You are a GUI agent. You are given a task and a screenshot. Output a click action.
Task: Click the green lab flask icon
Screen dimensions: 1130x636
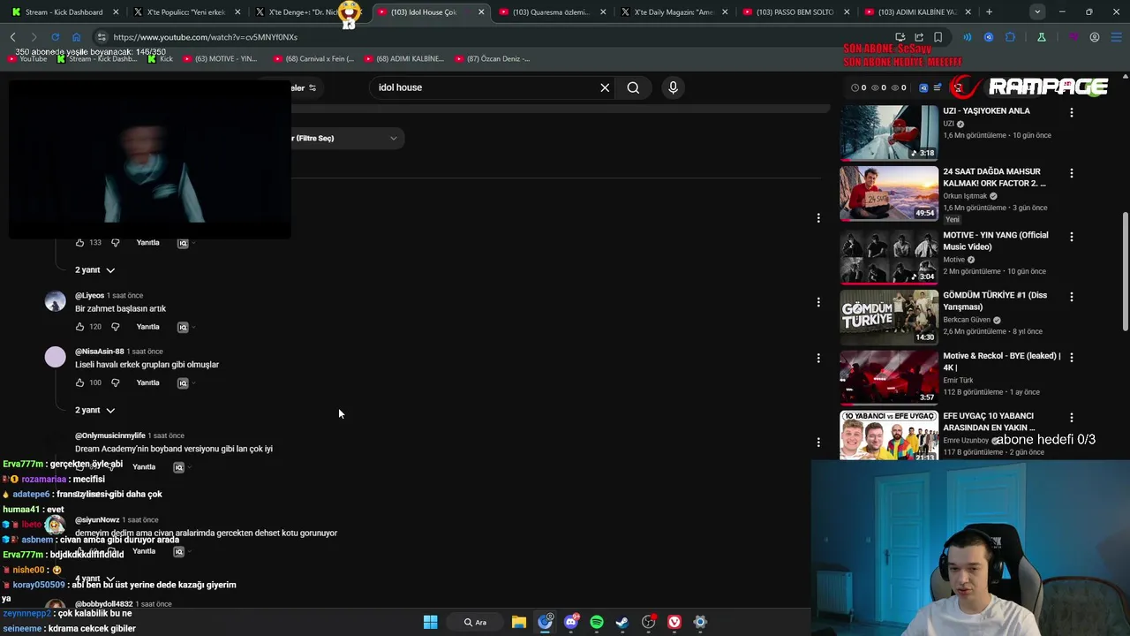pyautogui.click(x=1042, y=37)
